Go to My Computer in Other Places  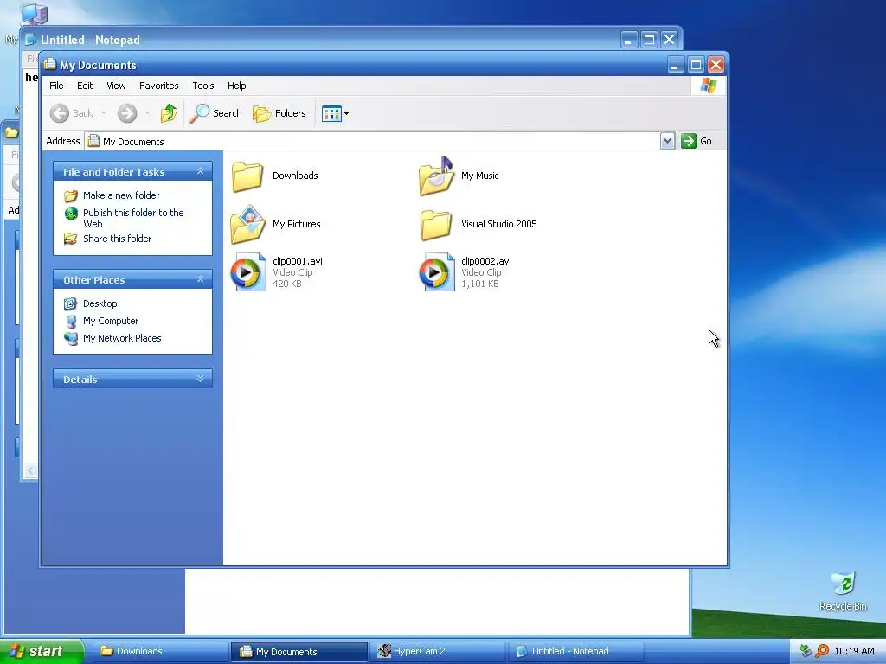coord(111,322)
